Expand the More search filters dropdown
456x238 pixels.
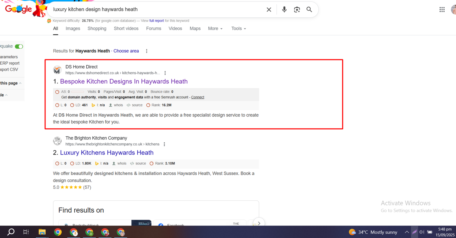[215, 28]
